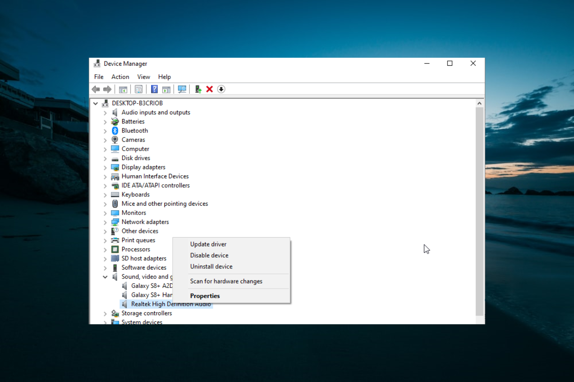Open the Properties toolbar icon

pos(138,89)
